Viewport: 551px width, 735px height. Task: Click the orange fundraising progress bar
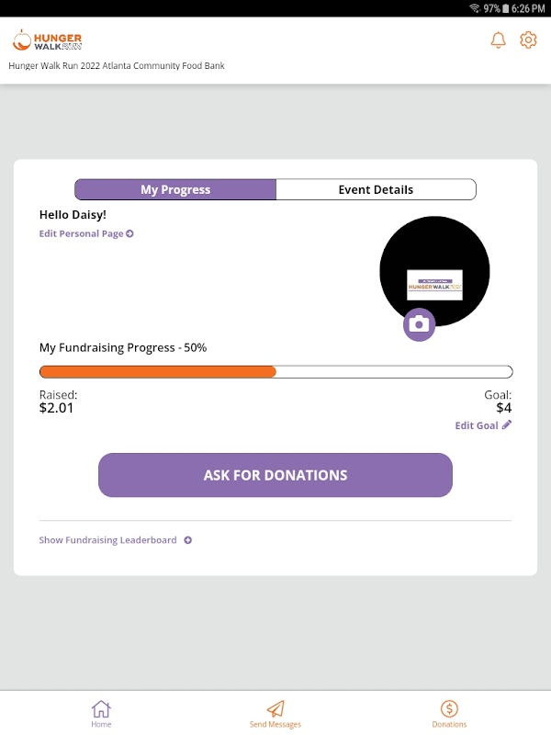coord(158,372)
